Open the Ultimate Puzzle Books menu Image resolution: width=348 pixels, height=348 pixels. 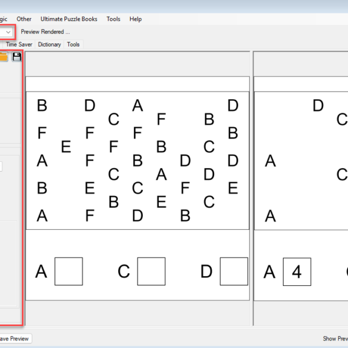click(69, 19)
